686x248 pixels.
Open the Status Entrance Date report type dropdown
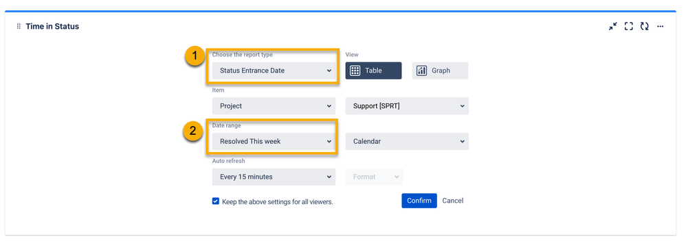pyautogui.click(x=274, y=71)
